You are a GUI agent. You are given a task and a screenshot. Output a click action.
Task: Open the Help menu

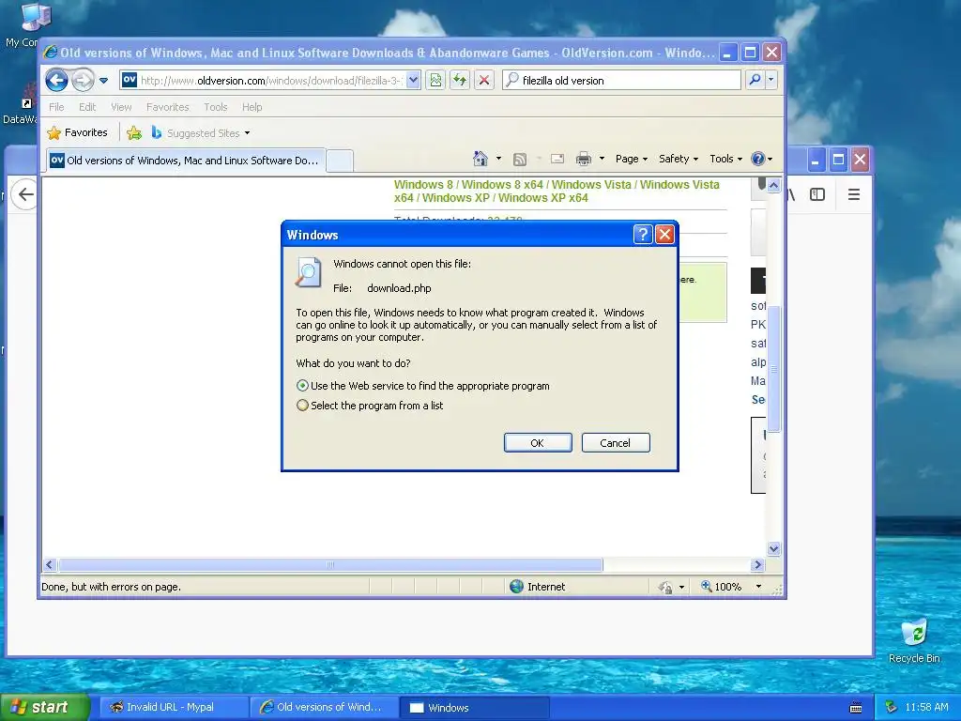pyautogui.click(x=252, y=107)
